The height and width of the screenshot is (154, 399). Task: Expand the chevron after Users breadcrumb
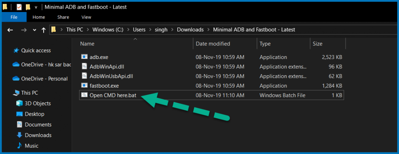(x=150, y=29)
